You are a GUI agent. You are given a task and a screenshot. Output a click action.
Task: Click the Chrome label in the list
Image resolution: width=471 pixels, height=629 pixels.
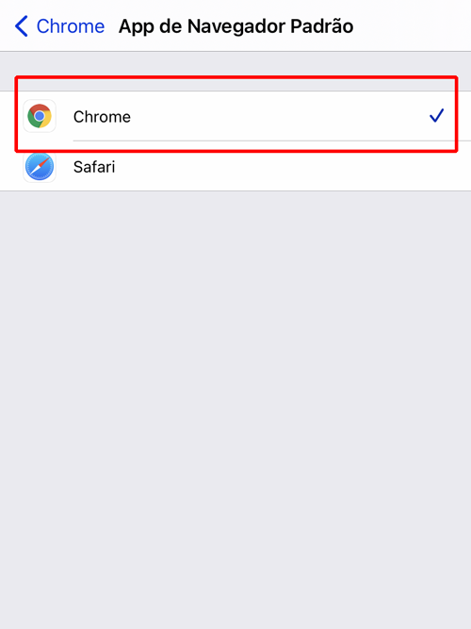(x=102, y=117)
